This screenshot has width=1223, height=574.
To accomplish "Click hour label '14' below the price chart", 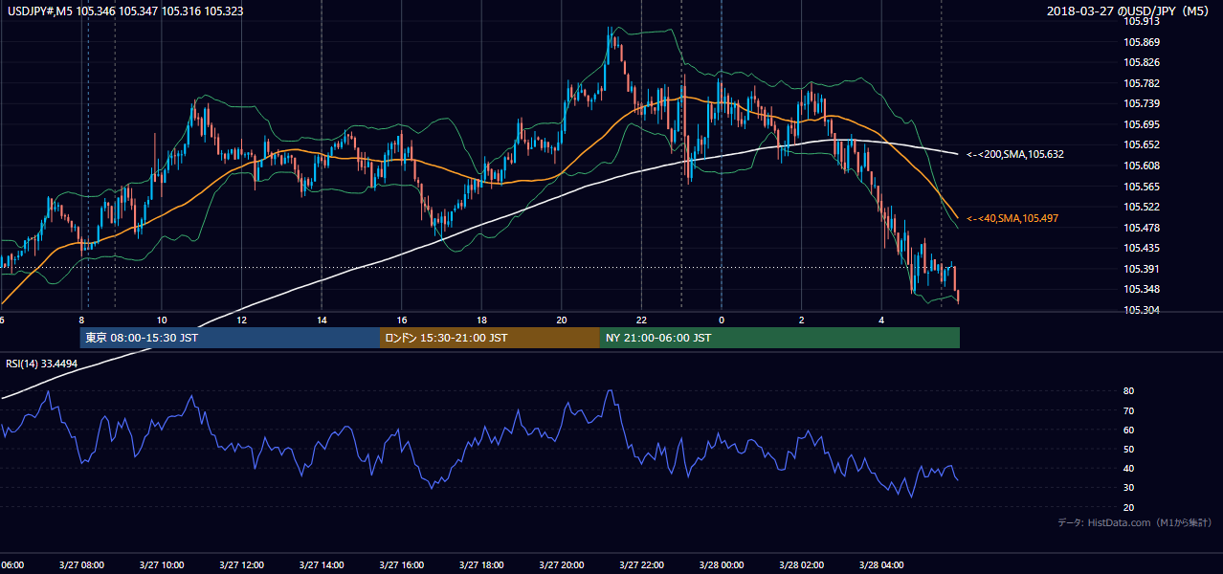I will pos(322,320).
